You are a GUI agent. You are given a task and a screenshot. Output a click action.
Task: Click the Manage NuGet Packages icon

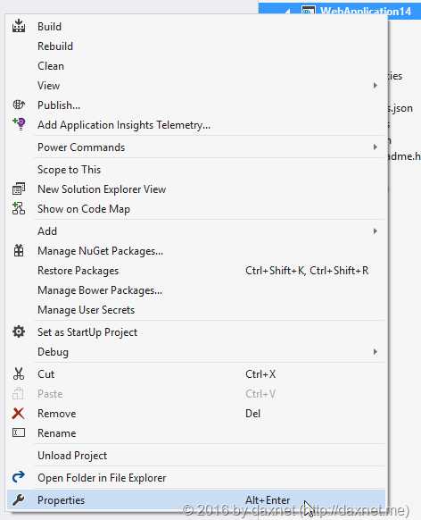(x=19, y=251)
